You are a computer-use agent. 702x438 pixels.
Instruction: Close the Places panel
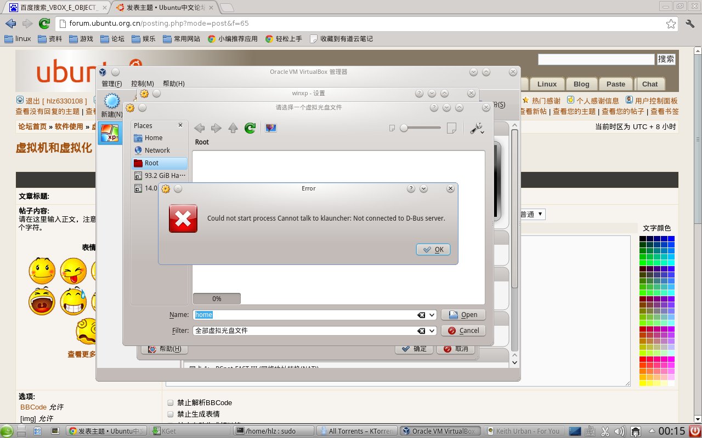(180, 125)
